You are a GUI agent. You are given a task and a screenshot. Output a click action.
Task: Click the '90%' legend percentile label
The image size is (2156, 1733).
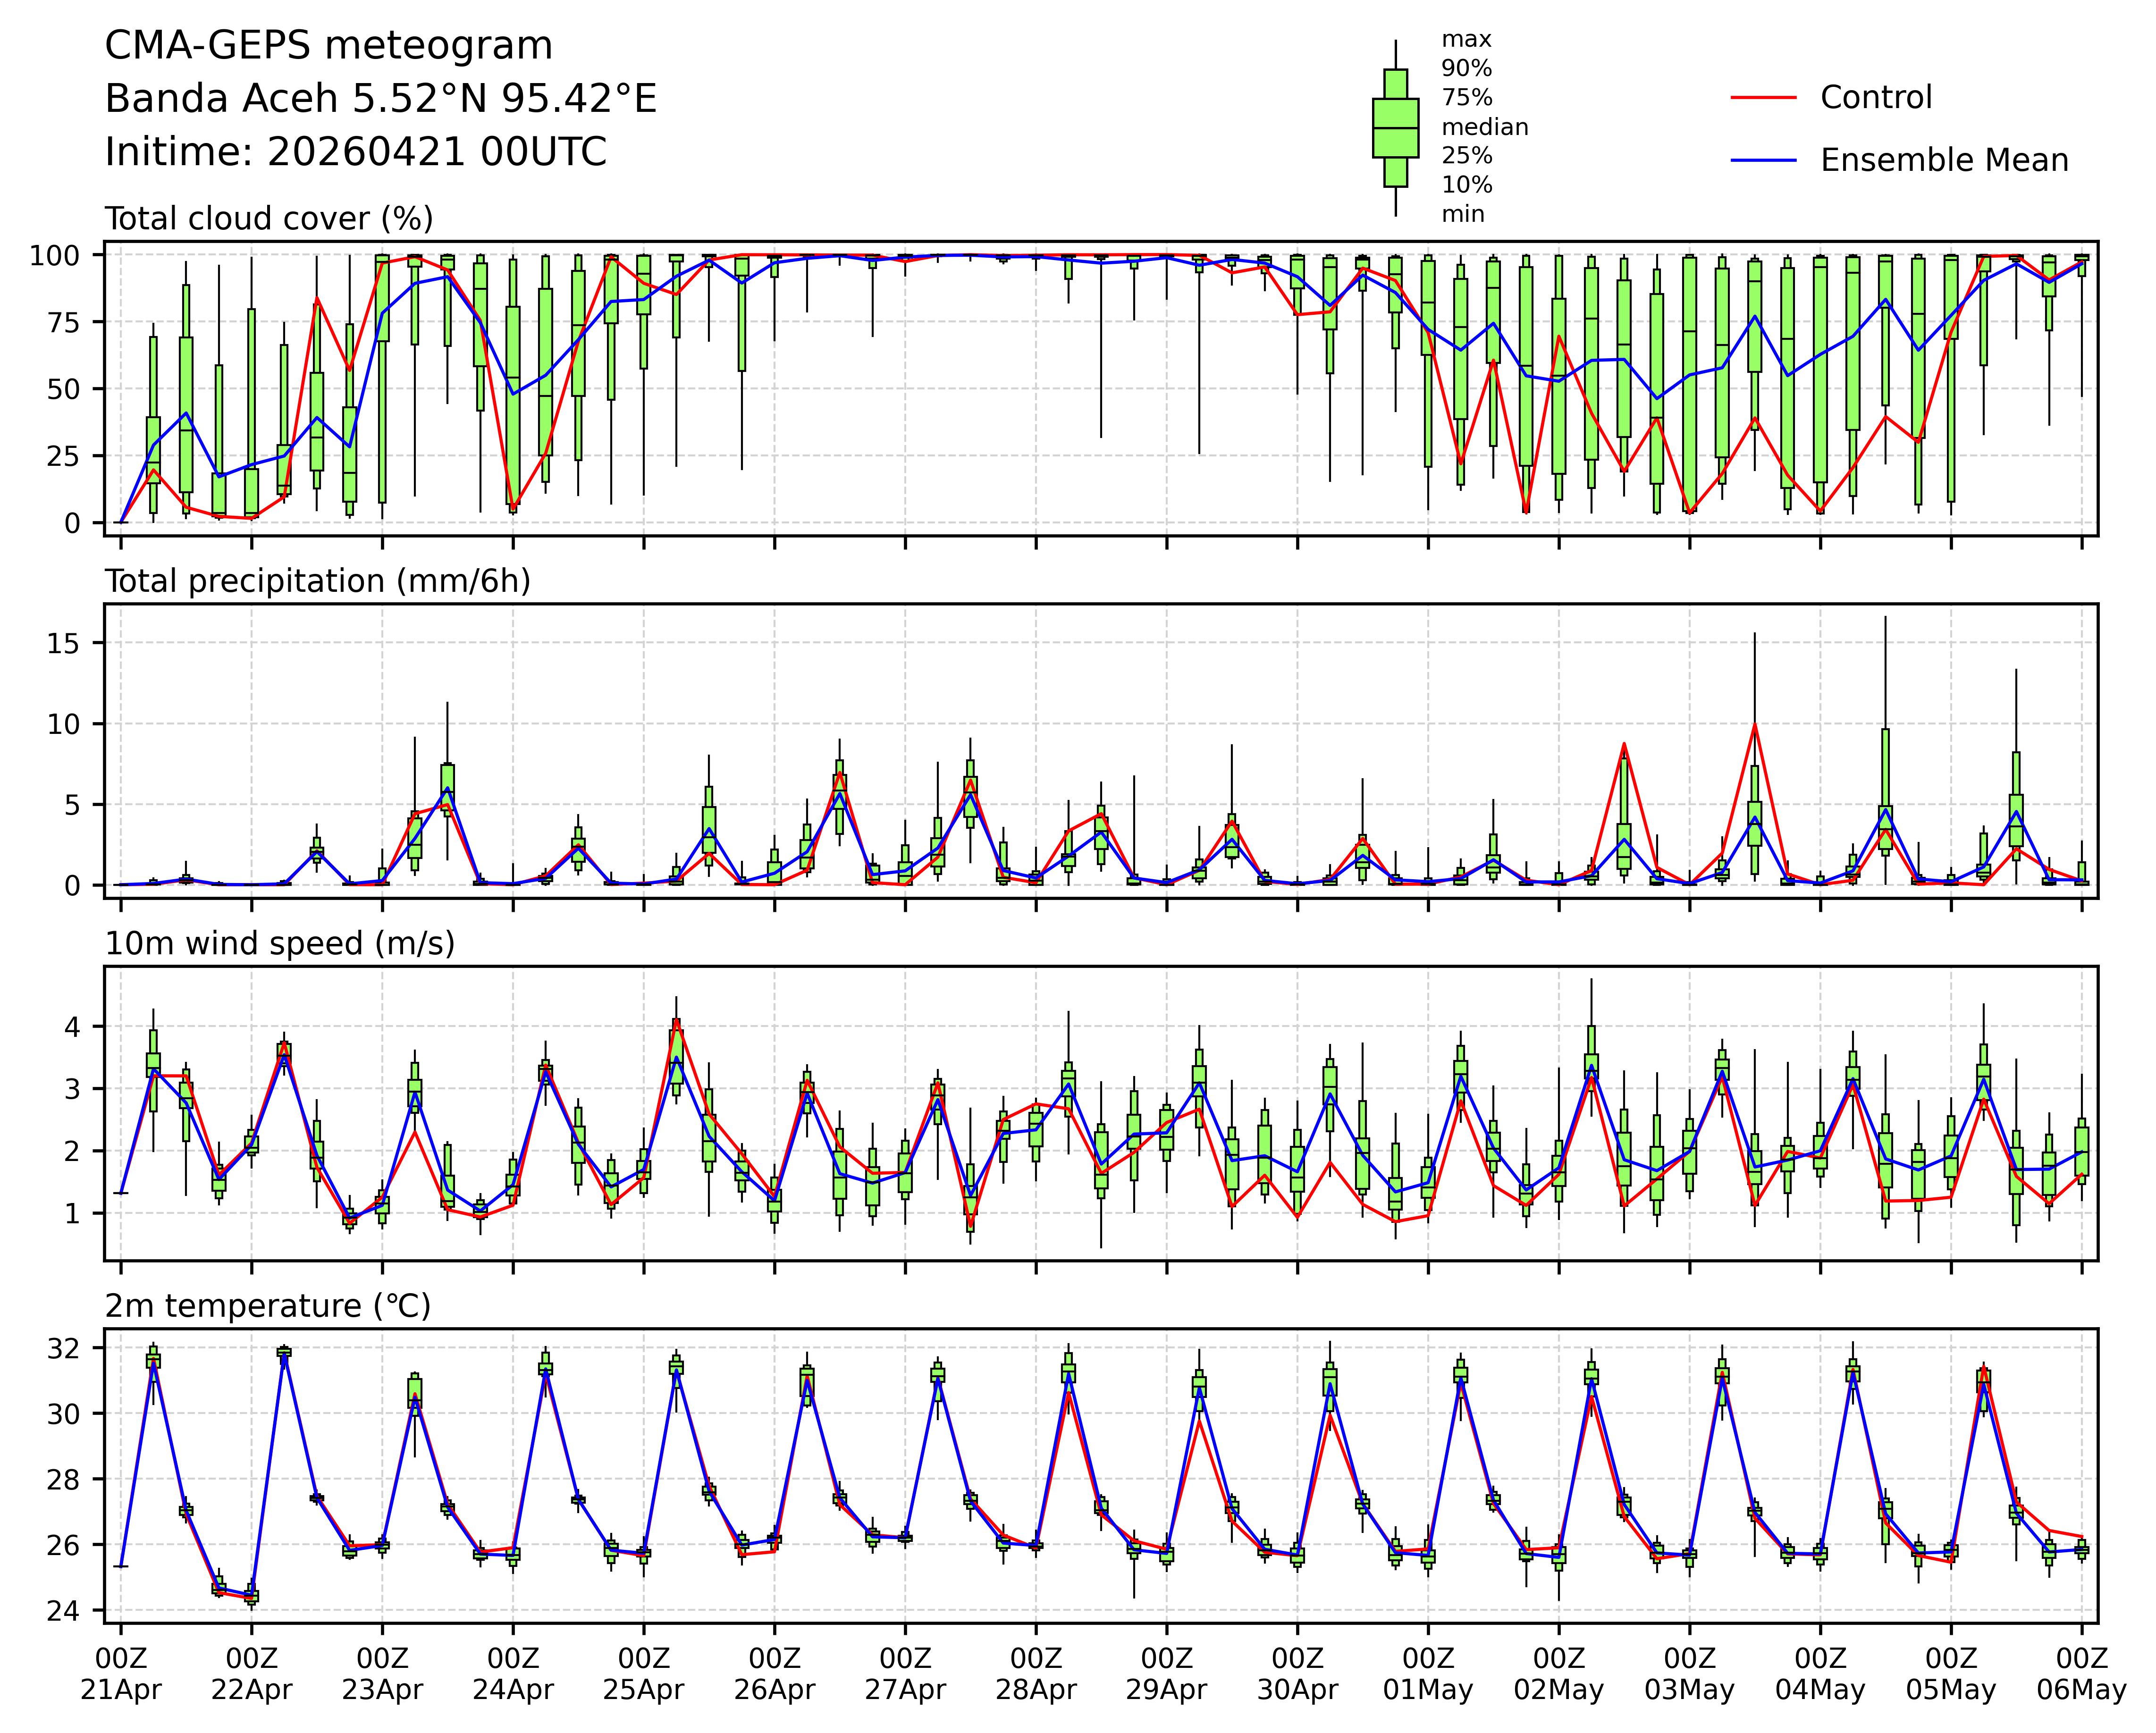point(1466,69)
